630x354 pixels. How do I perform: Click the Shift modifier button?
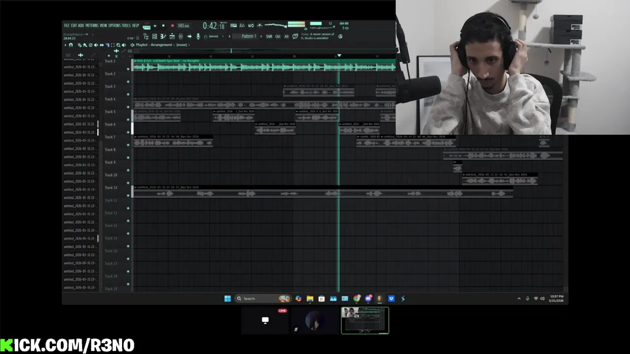point(269,36)
